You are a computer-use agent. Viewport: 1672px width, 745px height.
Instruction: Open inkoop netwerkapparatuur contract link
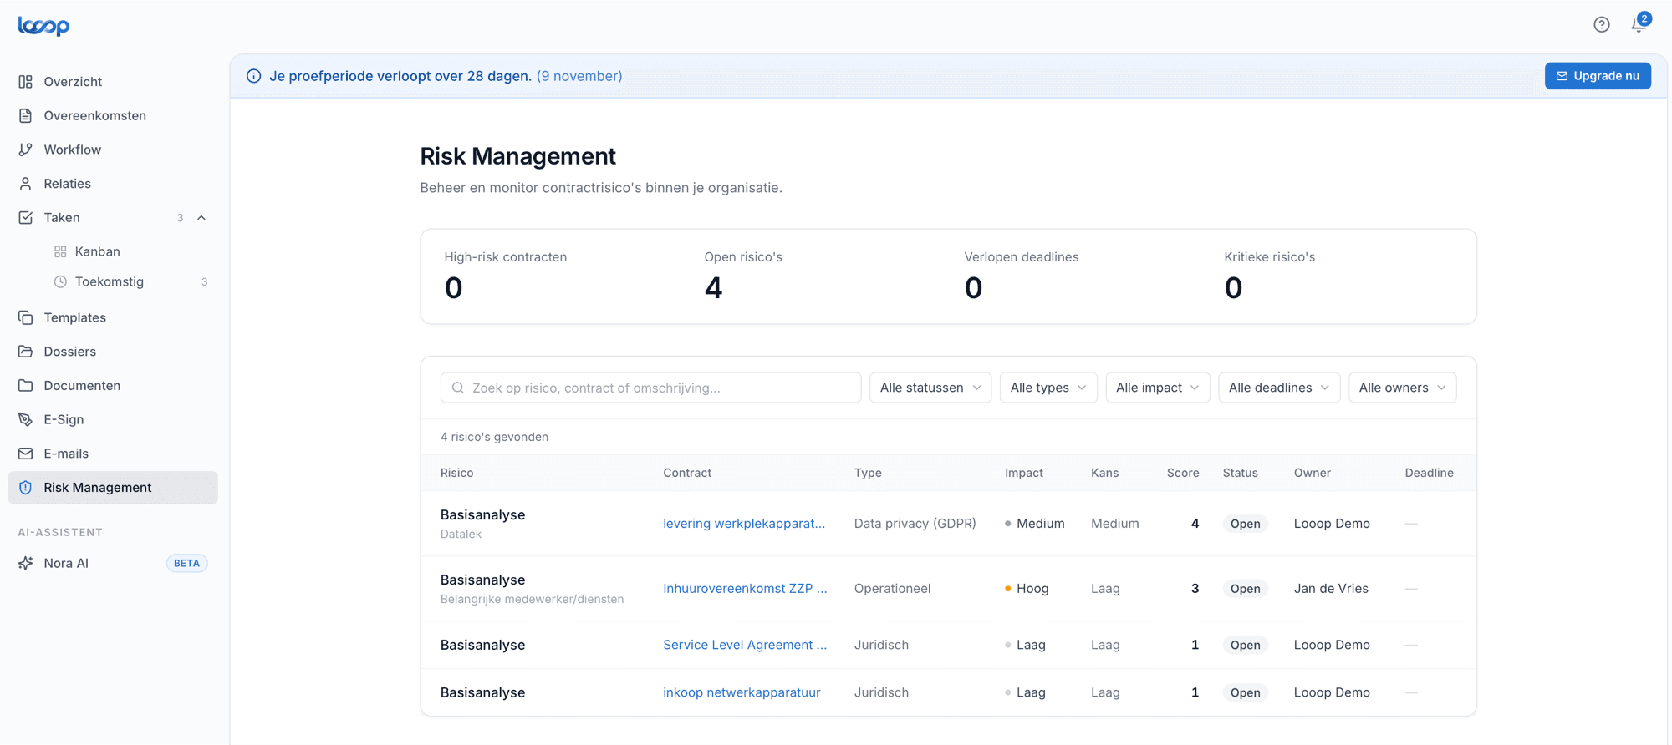[742, 692]
